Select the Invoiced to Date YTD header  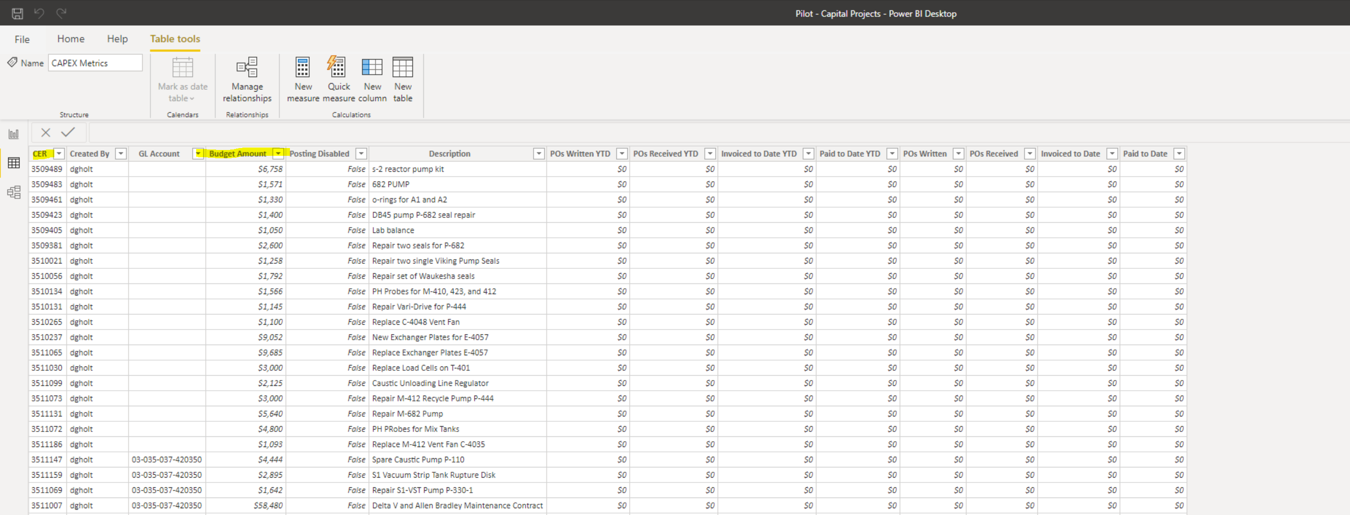(x=759, y=153)
